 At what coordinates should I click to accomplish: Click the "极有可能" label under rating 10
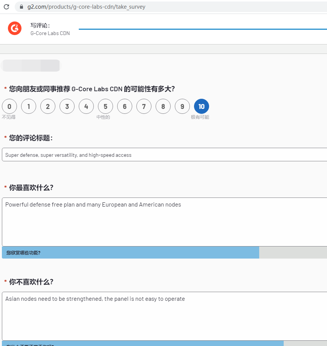pos(200,117)
